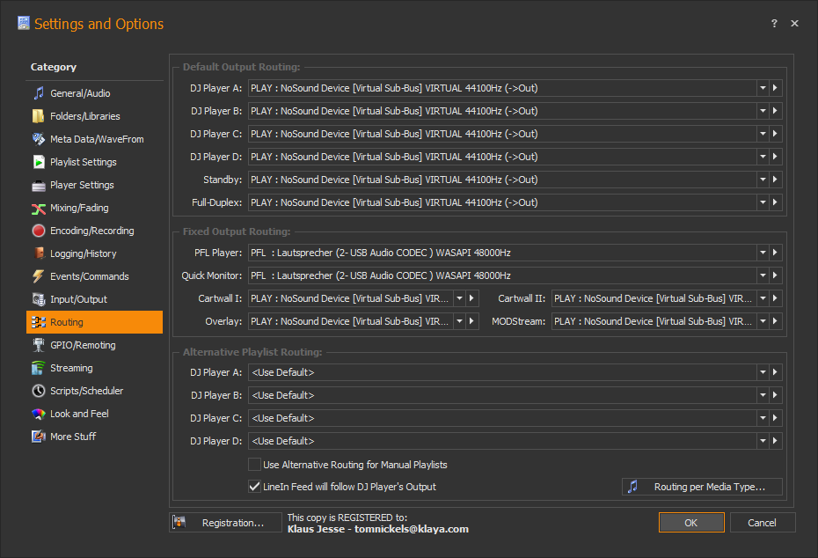Expand the Overlay routing dropdown
The image size is (818, 558).
460,321
